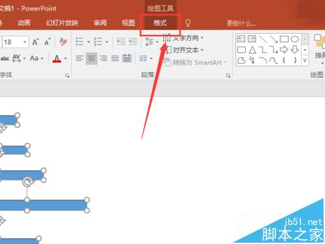Viewport: 325px width, 244px height.
Task: Pick the Arc shape
Action: [263, 60]
